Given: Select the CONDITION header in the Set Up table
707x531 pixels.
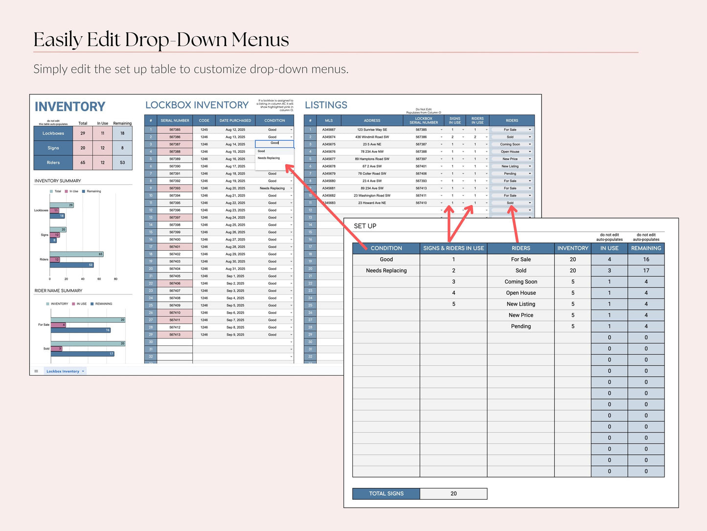Looking at the screenshot, I should point(386,248).
